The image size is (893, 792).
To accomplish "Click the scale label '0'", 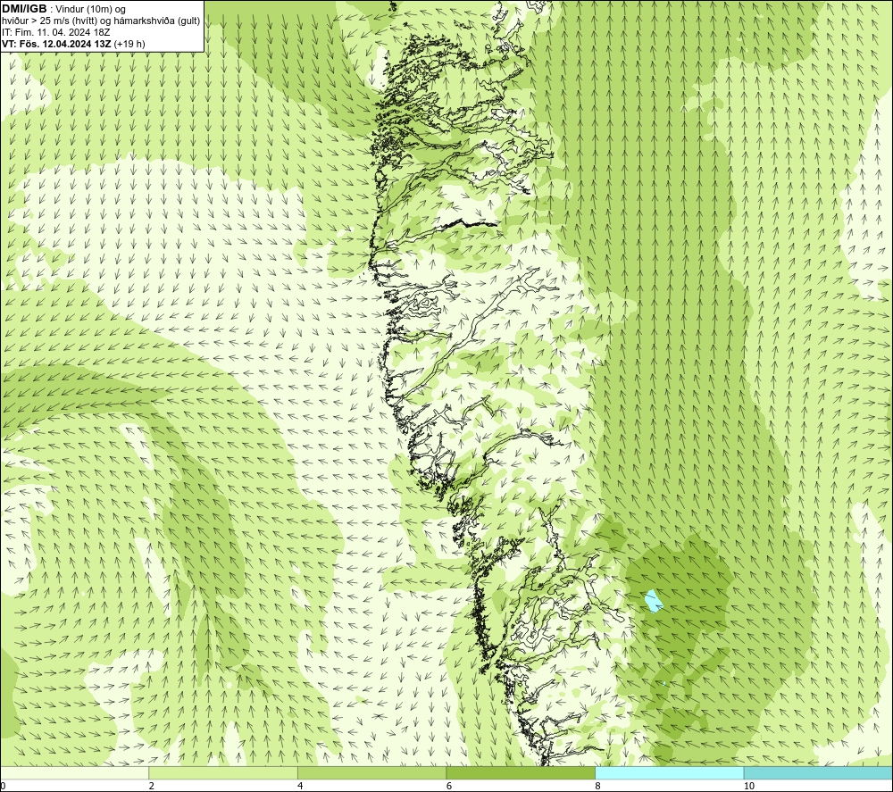I will pos(3,786).
